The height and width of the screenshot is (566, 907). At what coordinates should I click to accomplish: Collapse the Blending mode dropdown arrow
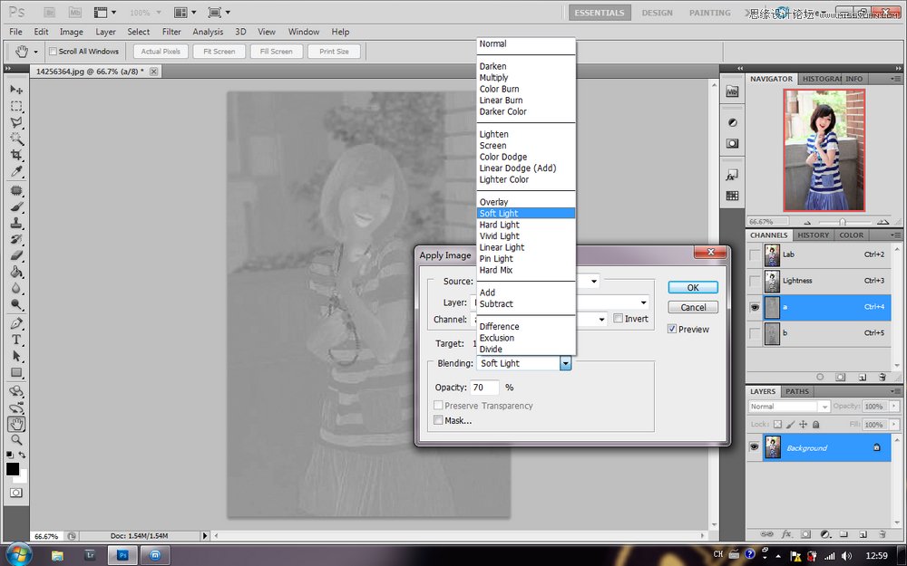tap(565, 363)
